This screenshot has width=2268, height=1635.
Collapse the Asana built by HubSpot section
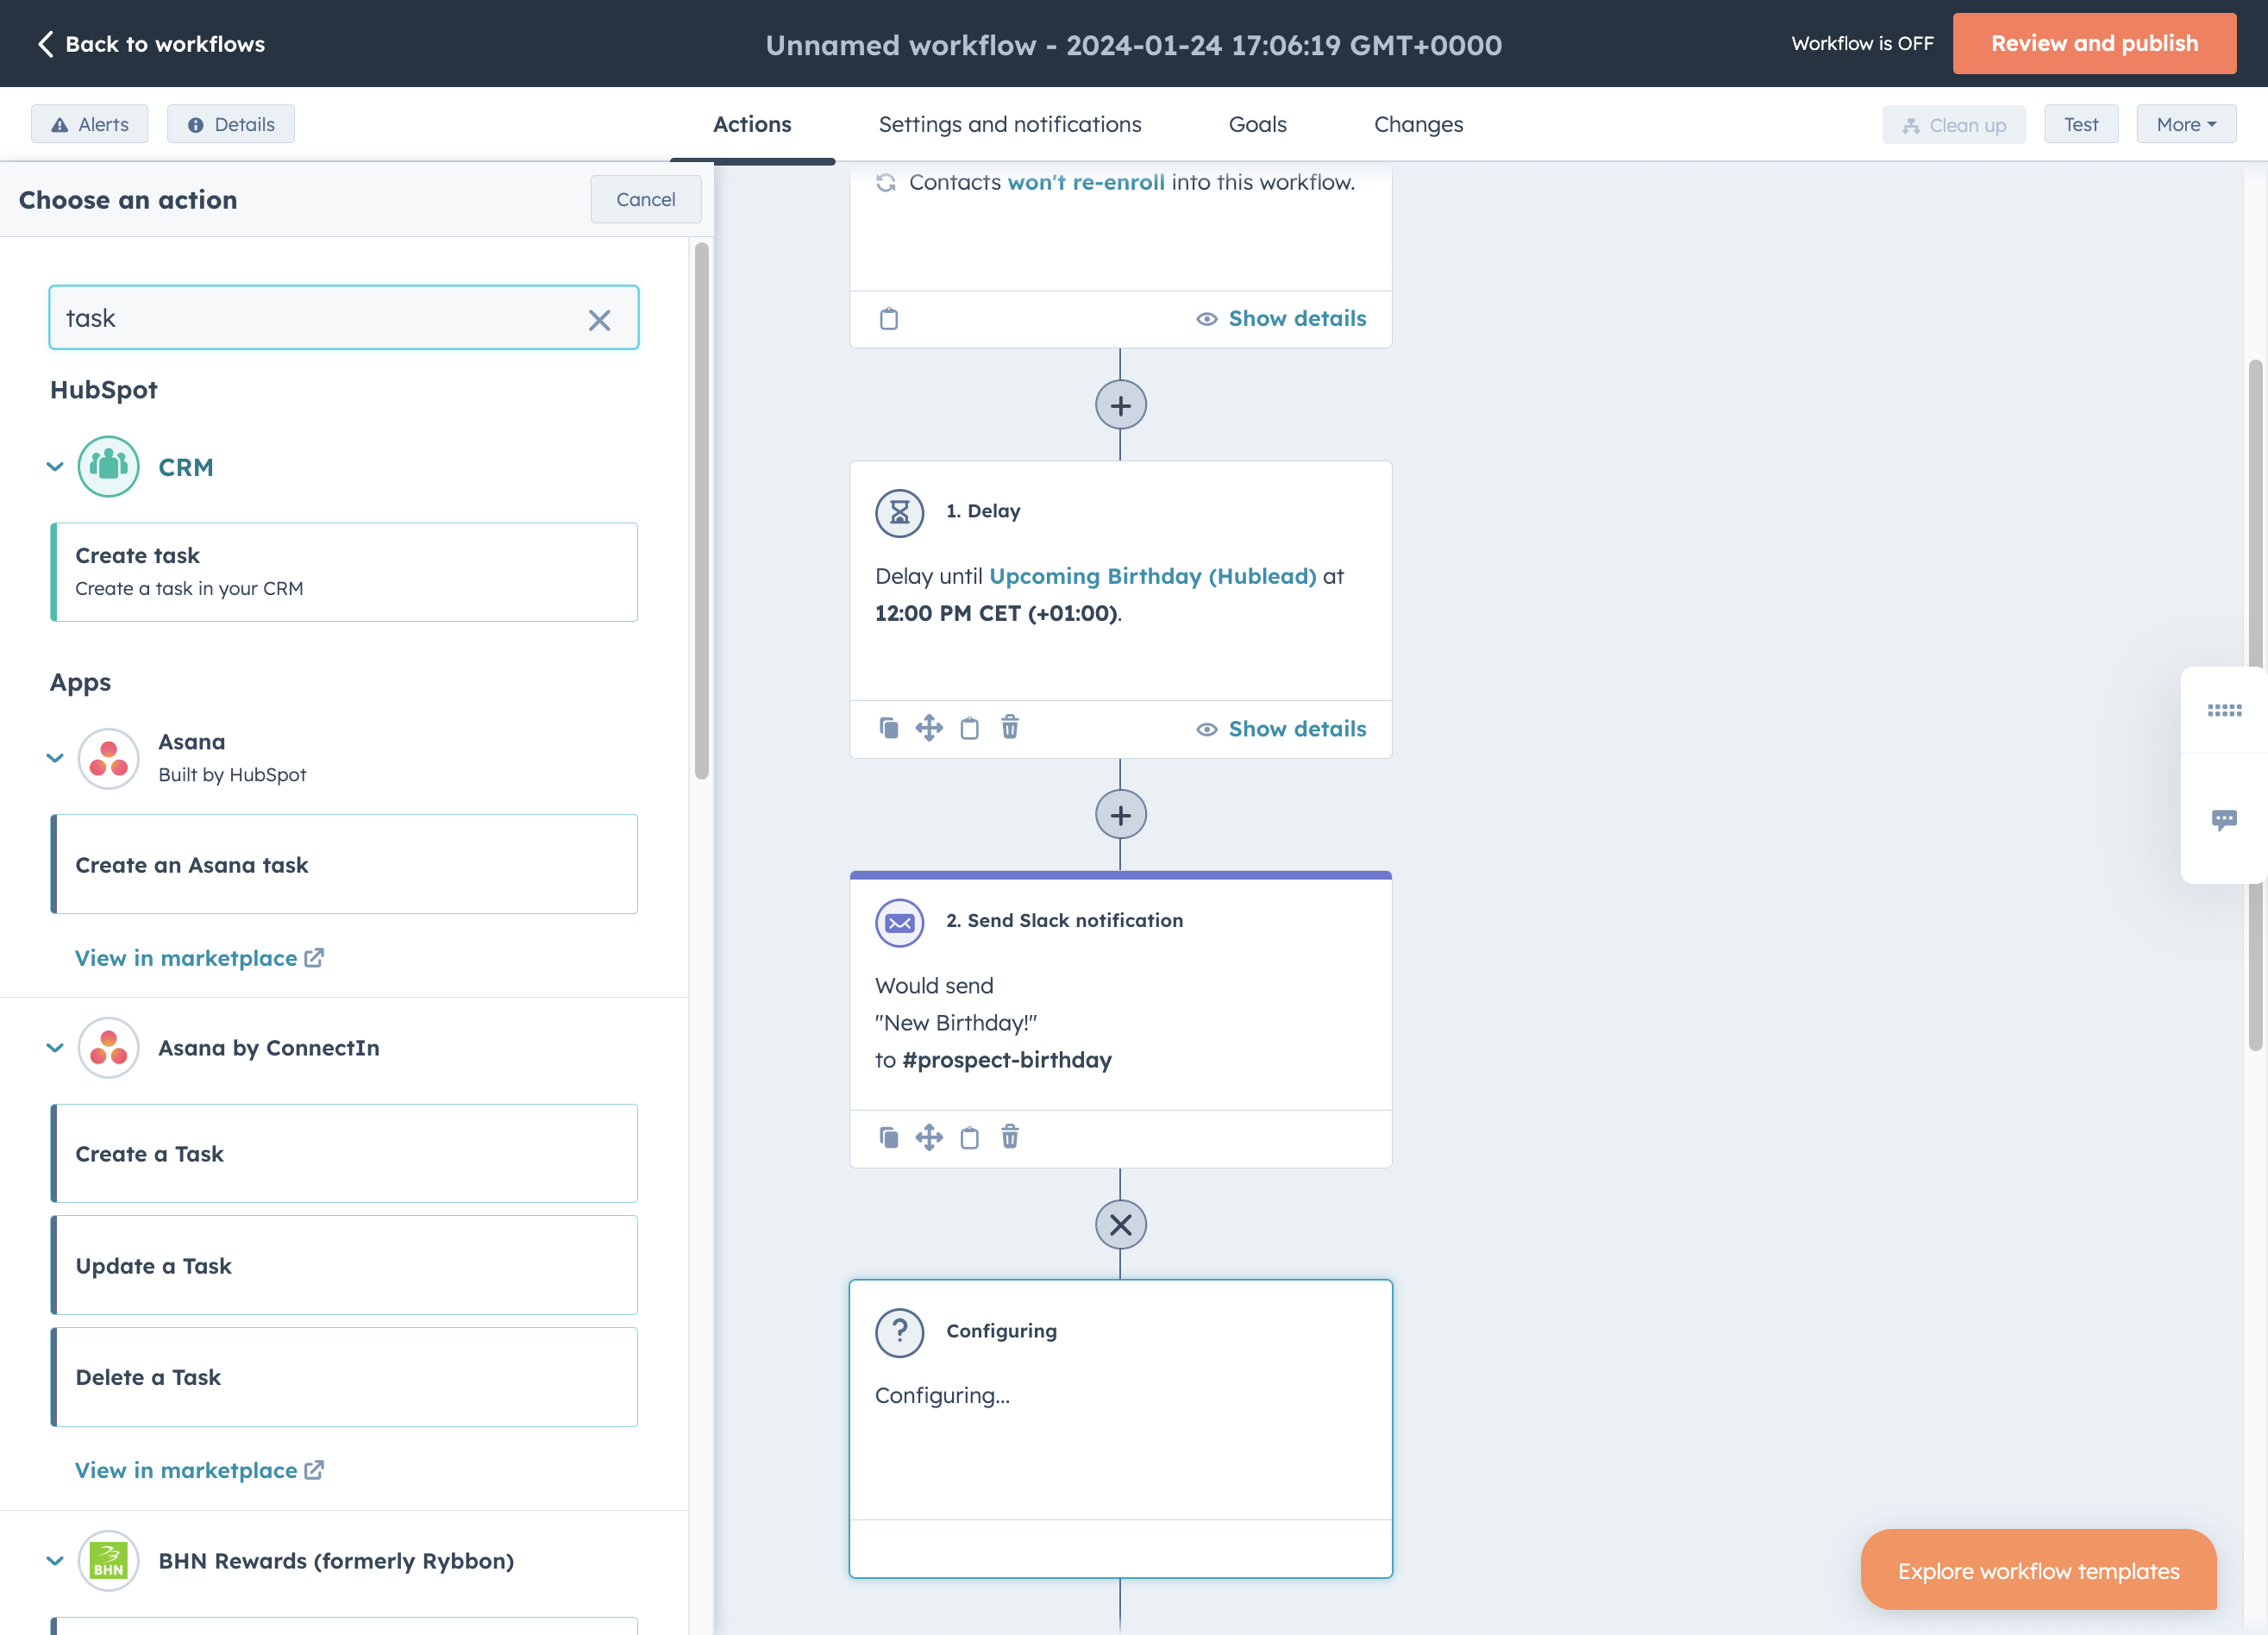[55, 758]
